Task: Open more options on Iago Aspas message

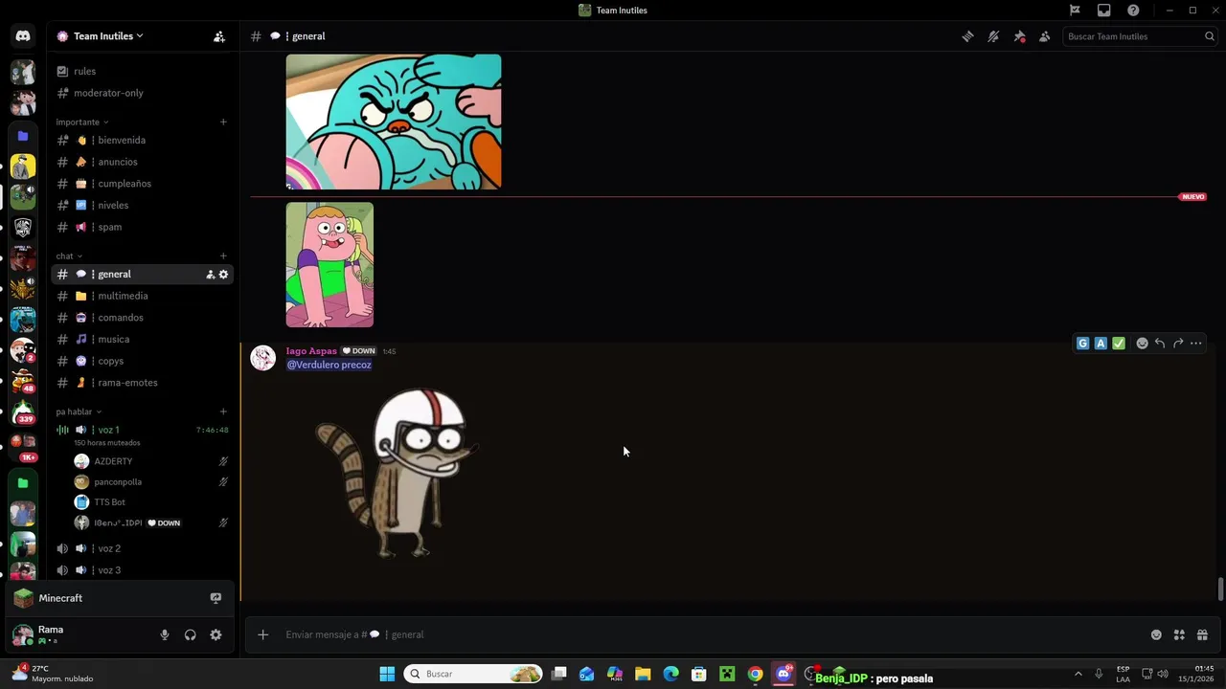Action: (1196, 344)
